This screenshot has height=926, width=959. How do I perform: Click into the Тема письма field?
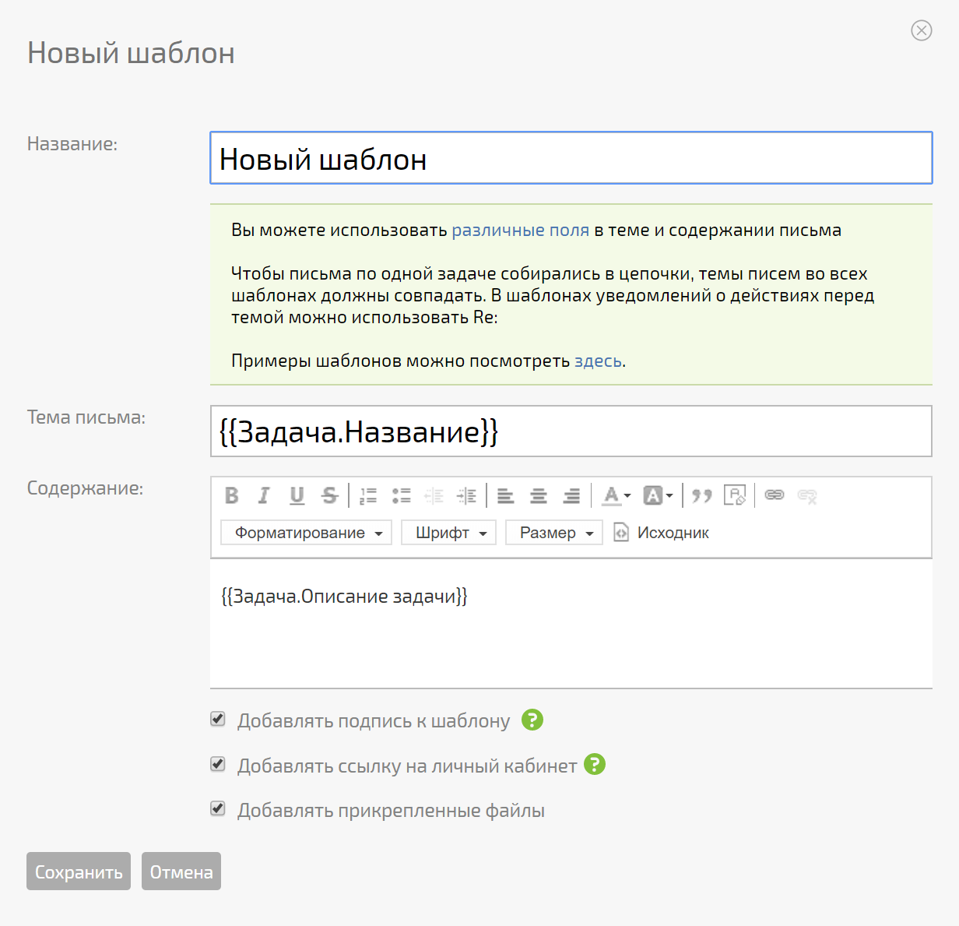coord(571,431)
